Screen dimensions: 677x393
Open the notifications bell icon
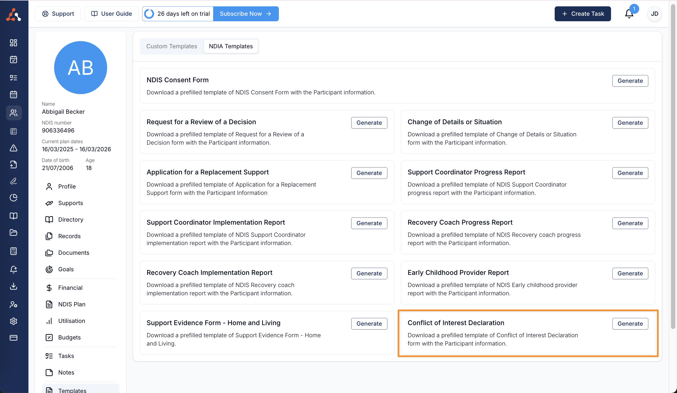click(629, 14)
